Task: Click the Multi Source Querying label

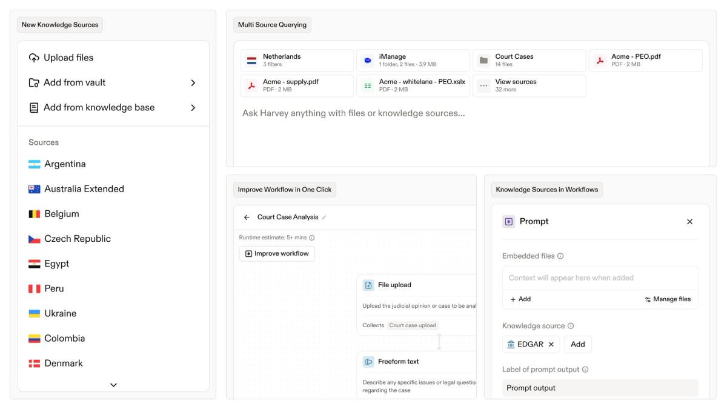Action: pyautogui.click(x=272, y=25)
